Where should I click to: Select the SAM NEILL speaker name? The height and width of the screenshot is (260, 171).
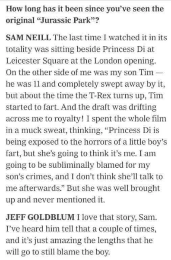(28, 38)
